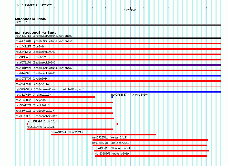Click the Cytogenetic Bands track title
Image resolution: width=228 pixels, height=166 pixels.
(30, 19)
